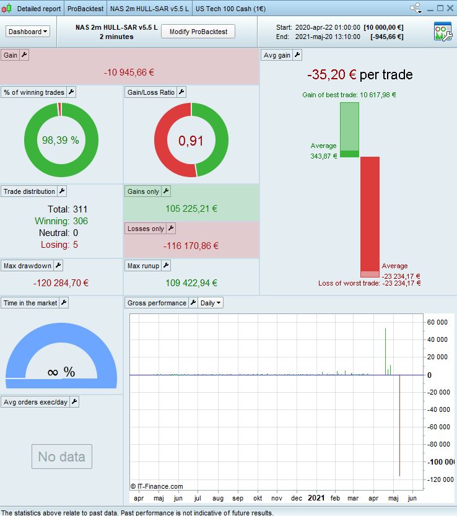Click the red worst trade bar
The image size is (457, 516).
coord(370,217)
